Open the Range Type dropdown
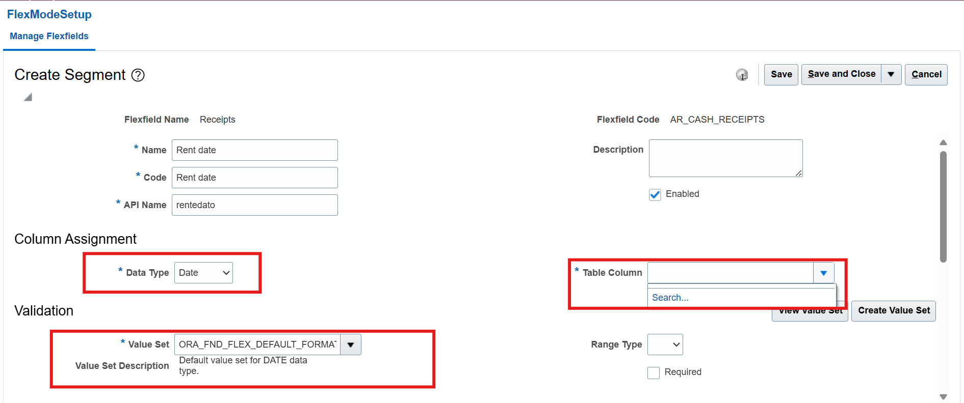 coord(665,344)
